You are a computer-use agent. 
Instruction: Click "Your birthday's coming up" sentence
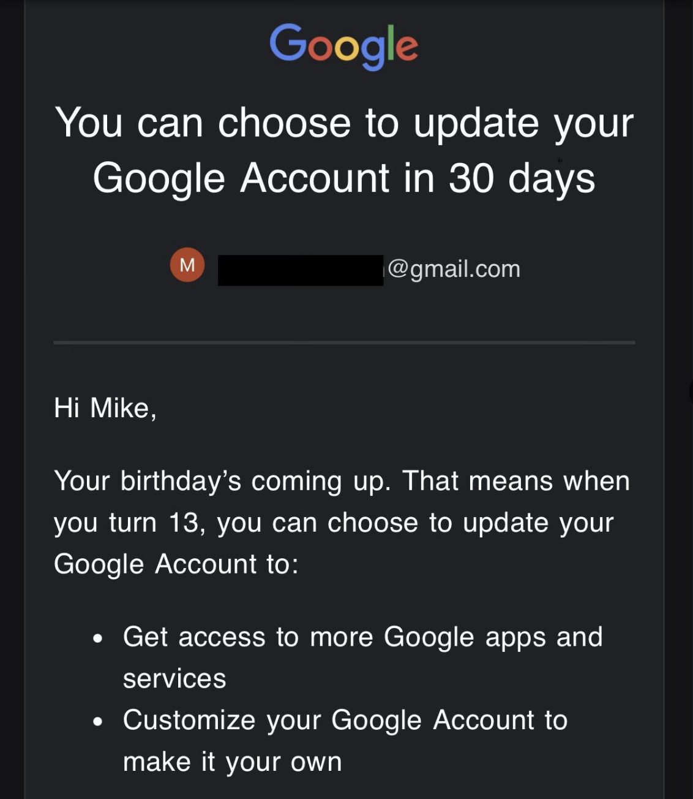coord(222,481)
